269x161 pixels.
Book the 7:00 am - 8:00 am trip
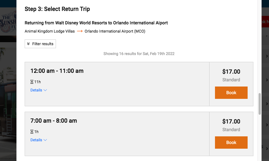click(231, 142)
